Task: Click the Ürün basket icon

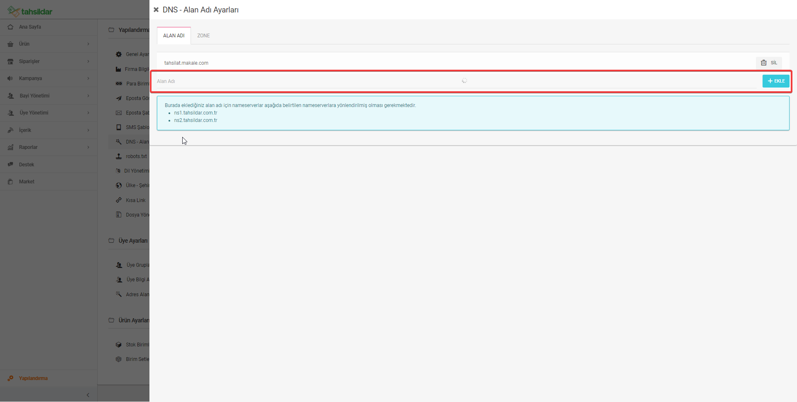Action: click(x=10, y=44)
